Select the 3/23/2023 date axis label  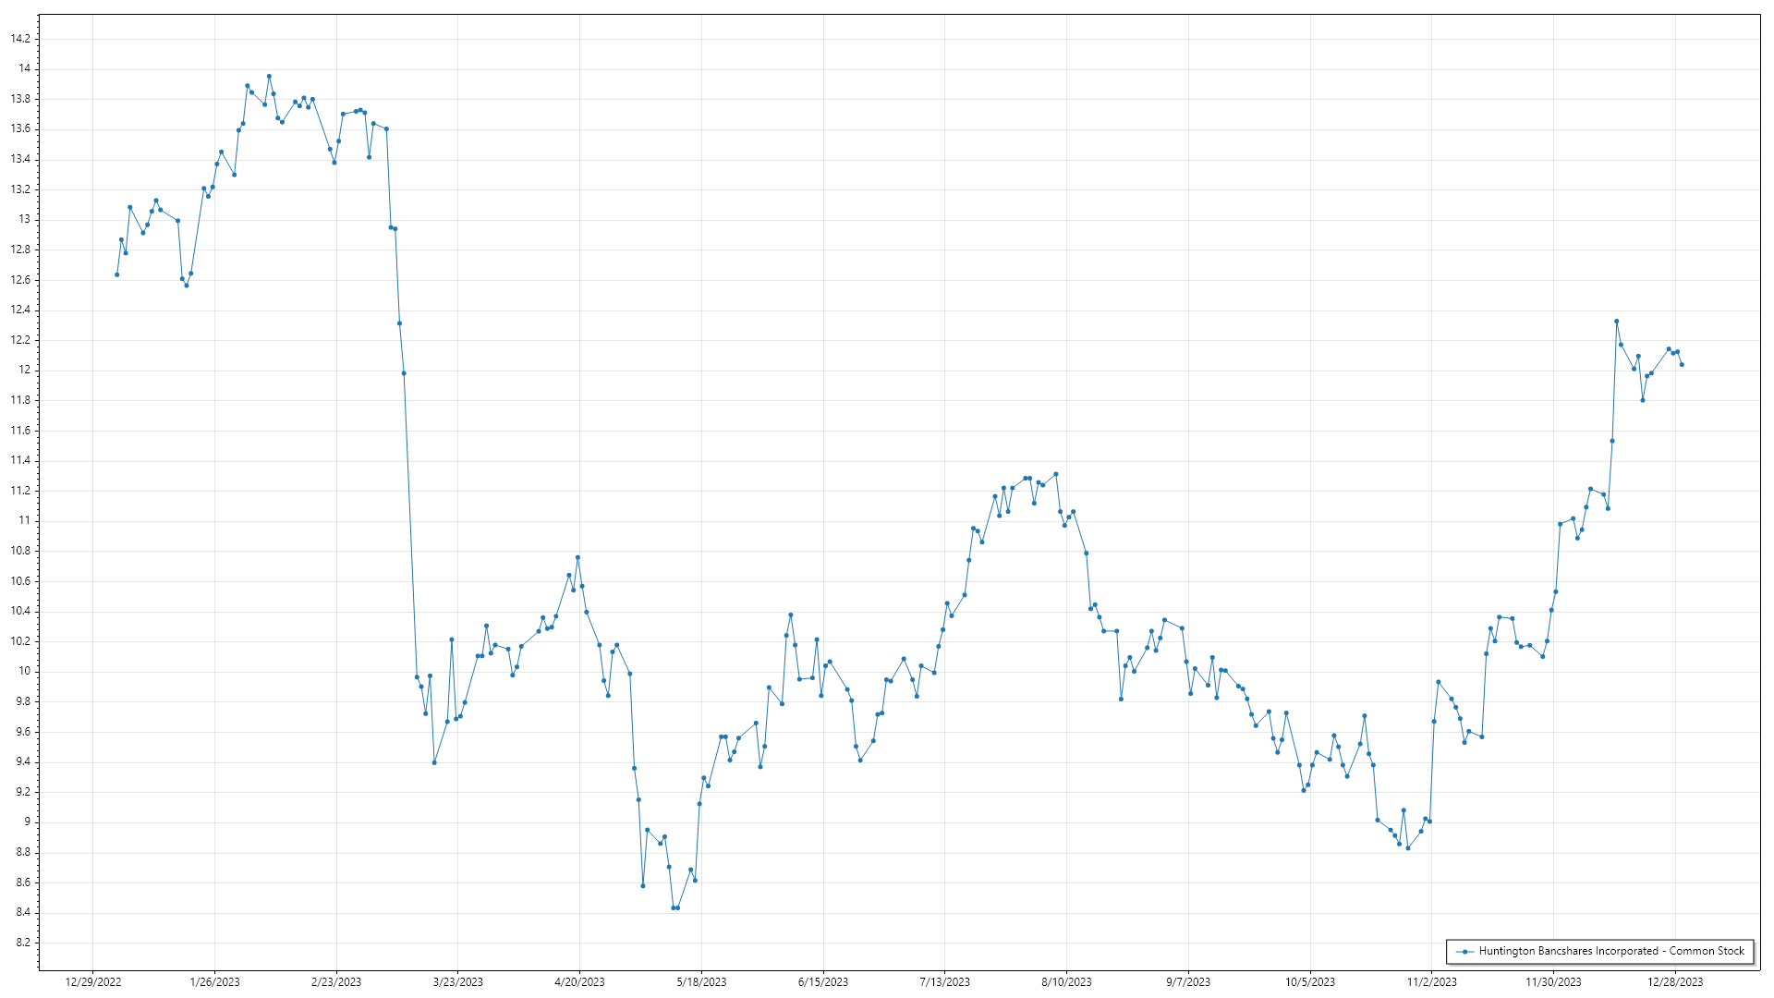[458, 982]
